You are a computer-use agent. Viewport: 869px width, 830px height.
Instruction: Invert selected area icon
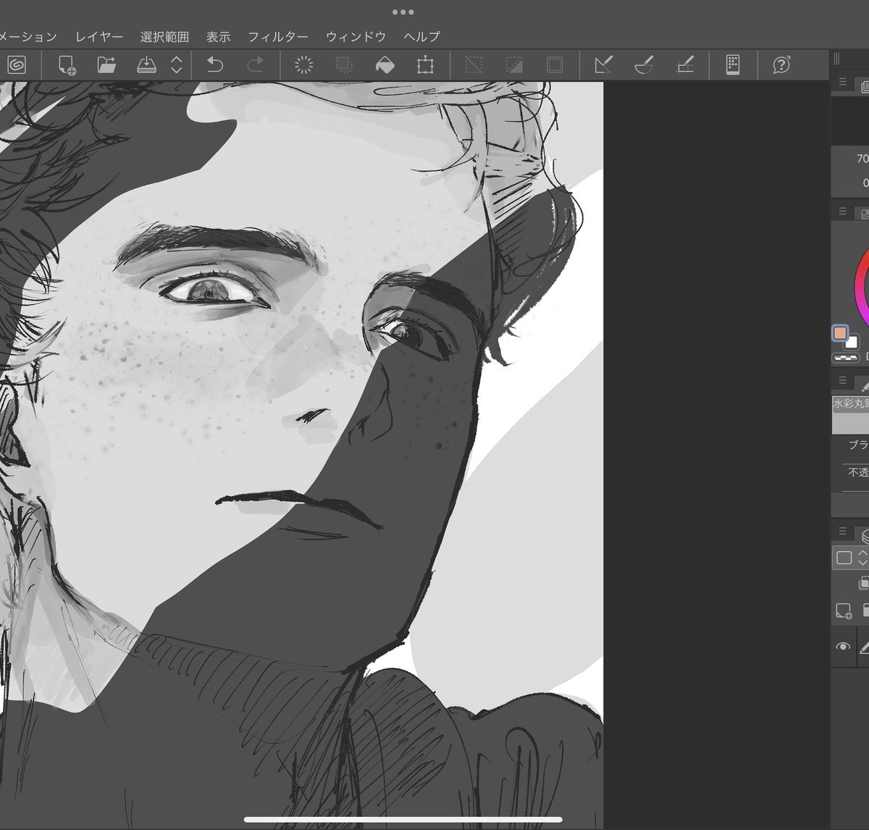[514, 65]
